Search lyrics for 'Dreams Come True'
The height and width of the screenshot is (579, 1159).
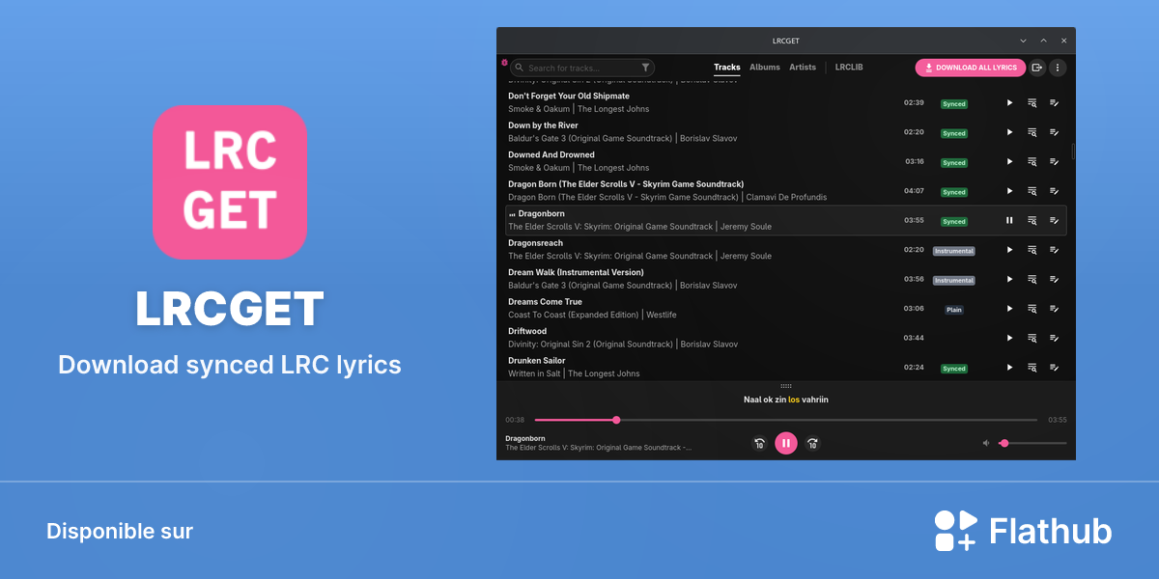(1032, 309)
